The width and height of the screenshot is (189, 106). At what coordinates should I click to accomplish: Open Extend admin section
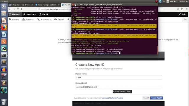point(59,19)
